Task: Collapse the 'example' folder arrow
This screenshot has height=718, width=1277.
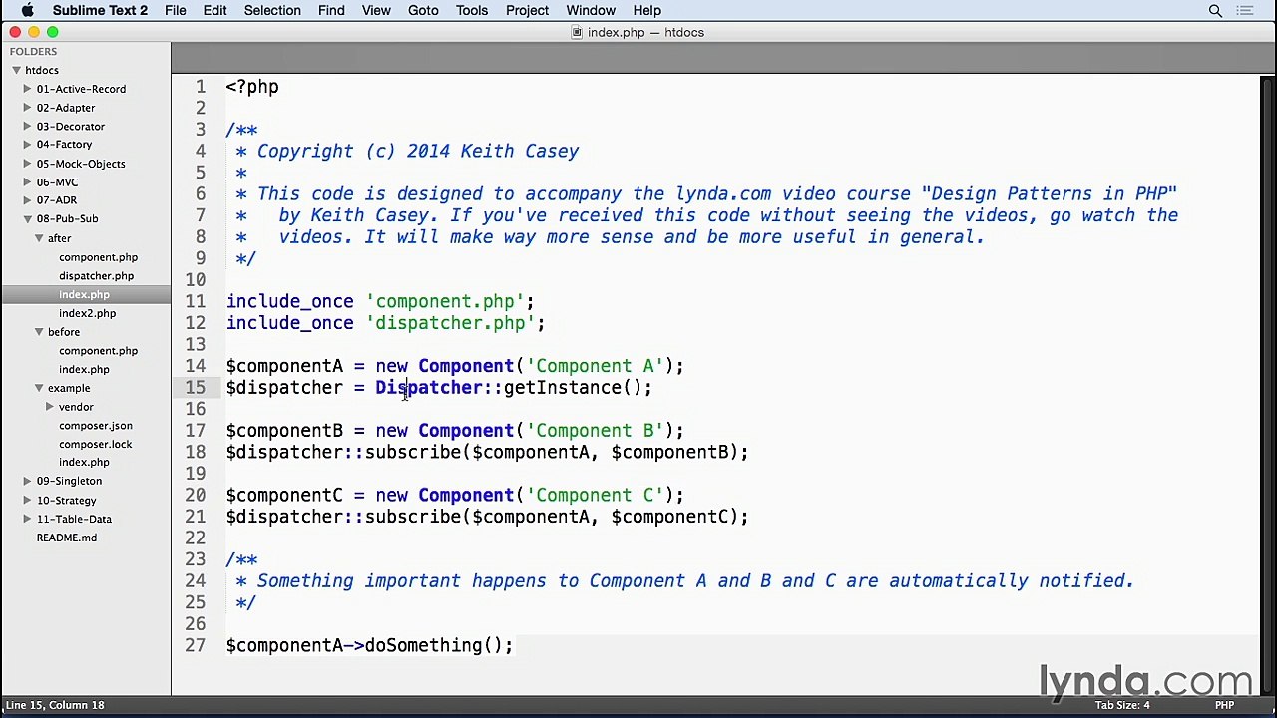Action: tap(39, 388)
